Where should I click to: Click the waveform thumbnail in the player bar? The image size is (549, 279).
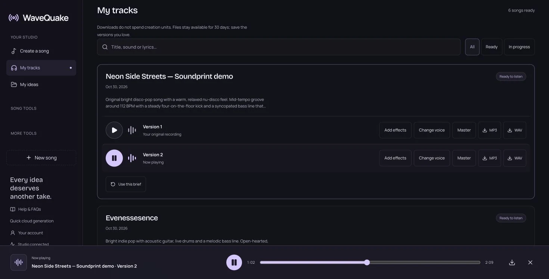pyautogui.click(x=19, y=262)
